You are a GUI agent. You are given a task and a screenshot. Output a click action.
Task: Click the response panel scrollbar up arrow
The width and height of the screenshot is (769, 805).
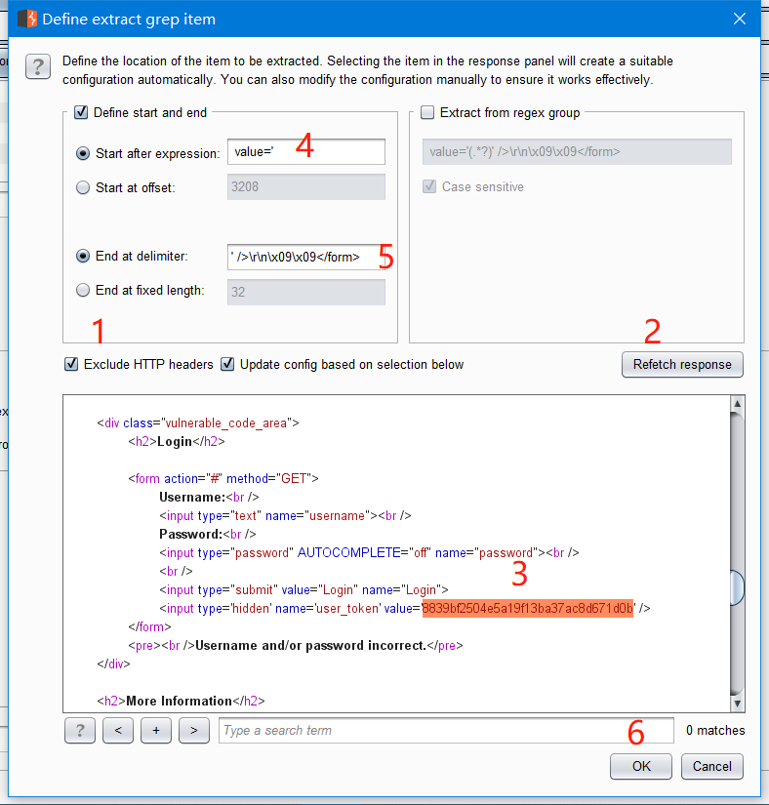point(737,404)
